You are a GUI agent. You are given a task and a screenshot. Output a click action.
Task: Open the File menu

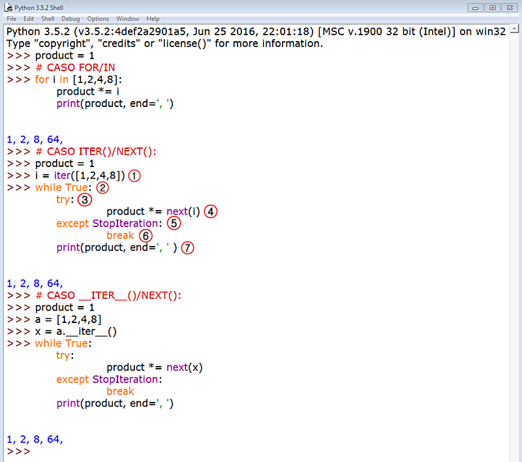(11, 19)
